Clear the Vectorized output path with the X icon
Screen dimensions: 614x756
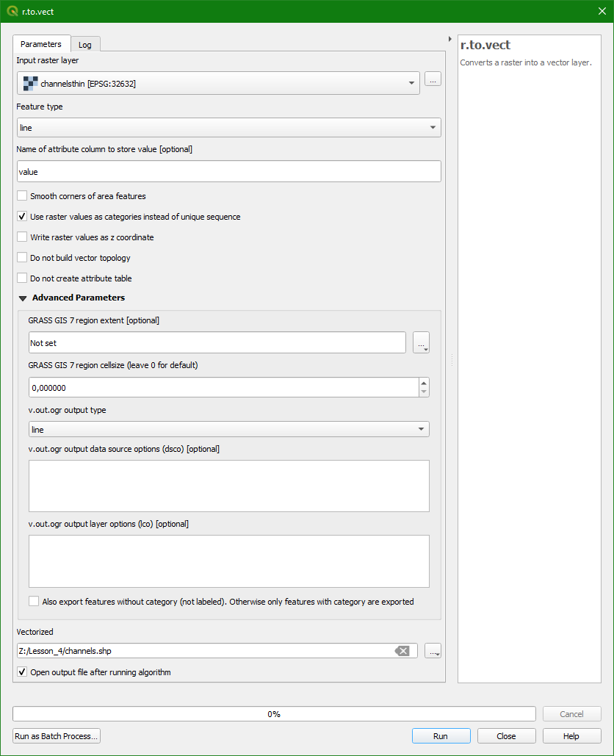(x=402, y=650)
